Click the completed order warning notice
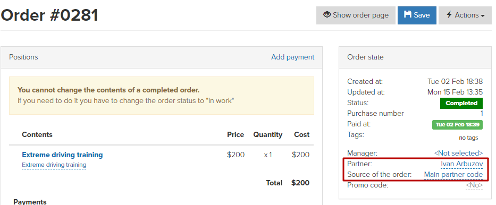The image size is (496, 205). click(162, 96)
